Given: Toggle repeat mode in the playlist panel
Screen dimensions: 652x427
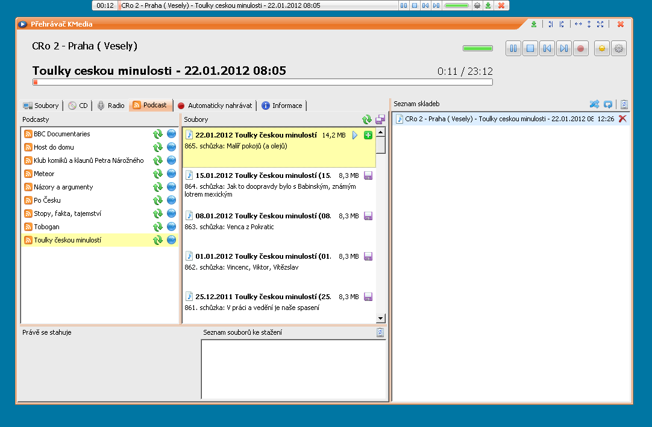Looking at the screenshot, I should (x=608, y=104).
